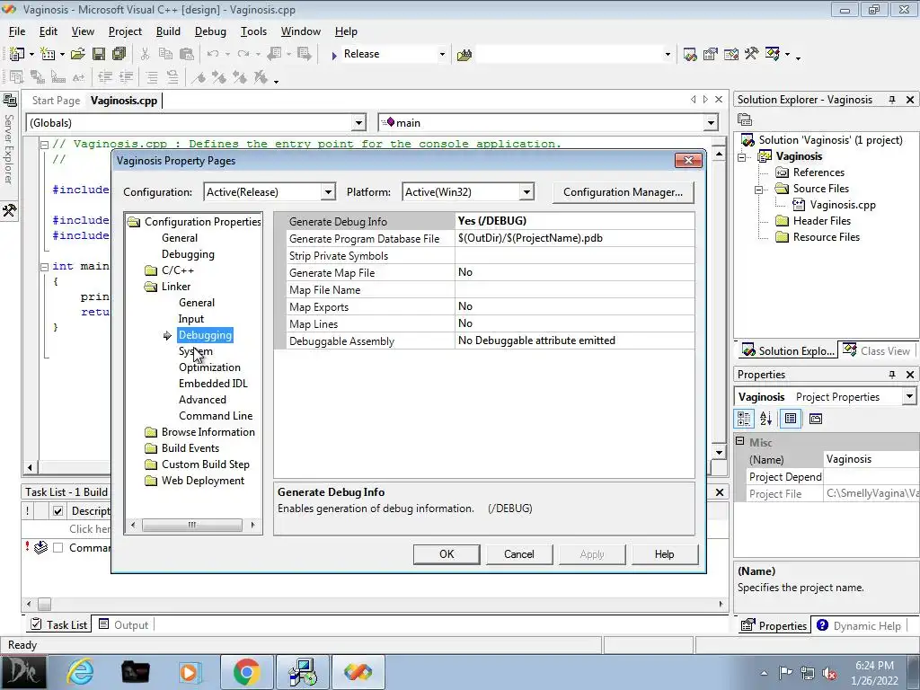
Task: Close the Vaginosis Property Pages dialog
Action: coord(688,160)
